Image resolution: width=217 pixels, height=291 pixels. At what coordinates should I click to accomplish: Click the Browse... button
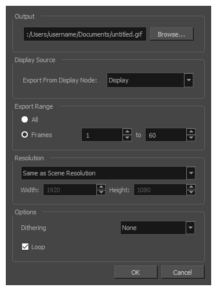pos(172,34)
